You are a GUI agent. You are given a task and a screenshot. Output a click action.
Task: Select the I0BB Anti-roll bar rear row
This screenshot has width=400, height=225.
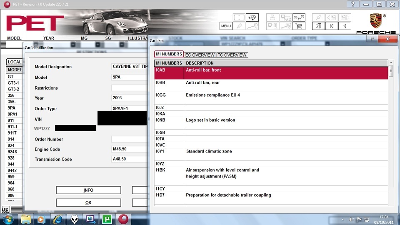271,85
